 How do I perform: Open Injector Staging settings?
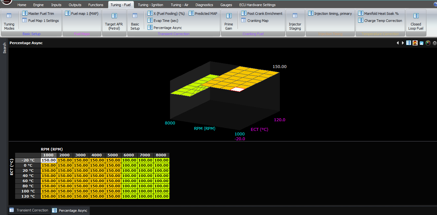[x=295, y=21]
